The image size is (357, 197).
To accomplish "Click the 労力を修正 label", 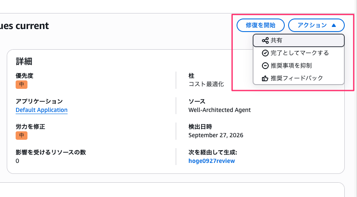I will tap(30, 127).
